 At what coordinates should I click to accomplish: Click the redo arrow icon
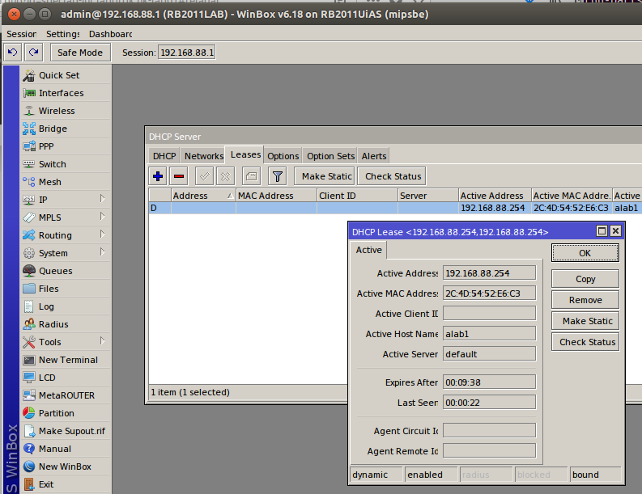tap(33, 53)
